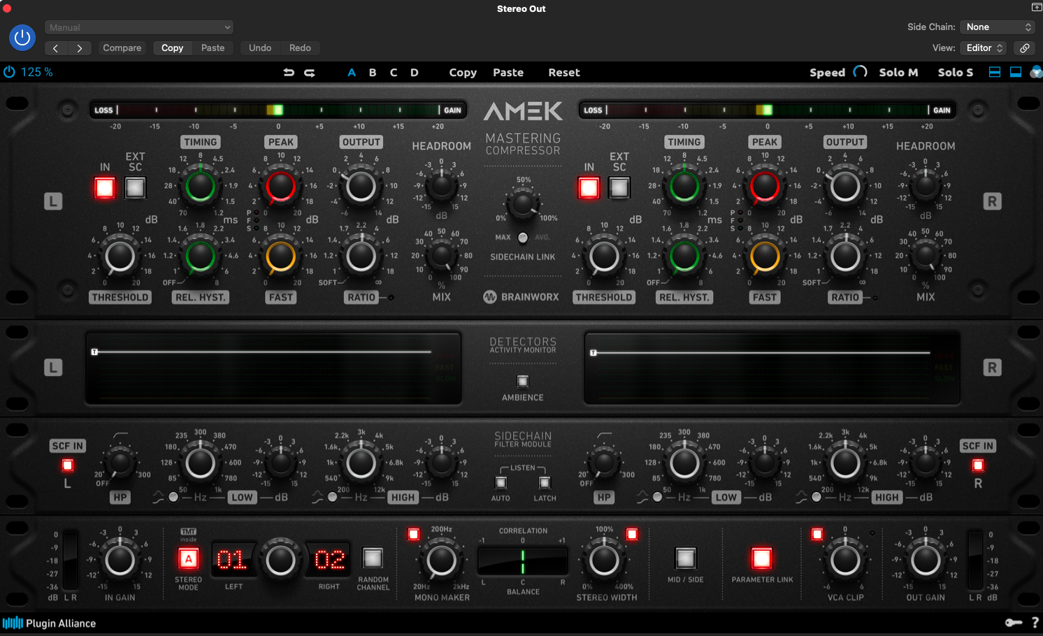
Task: Click the BALANCE correlation meter
Action: click(523, 561)
